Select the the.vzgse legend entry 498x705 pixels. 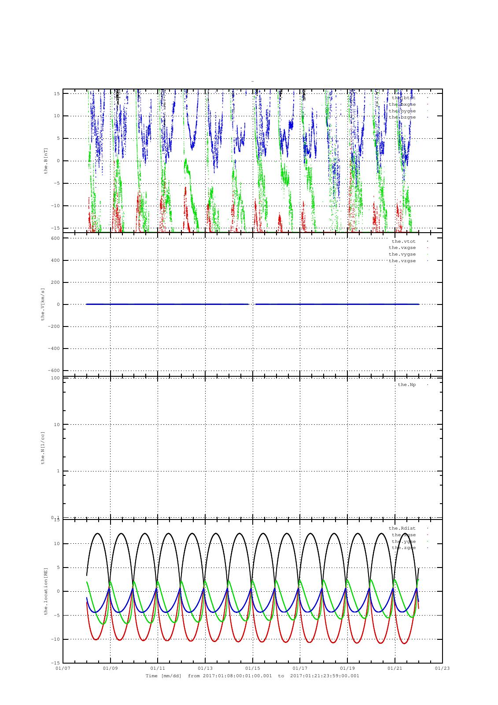(402, 261)
